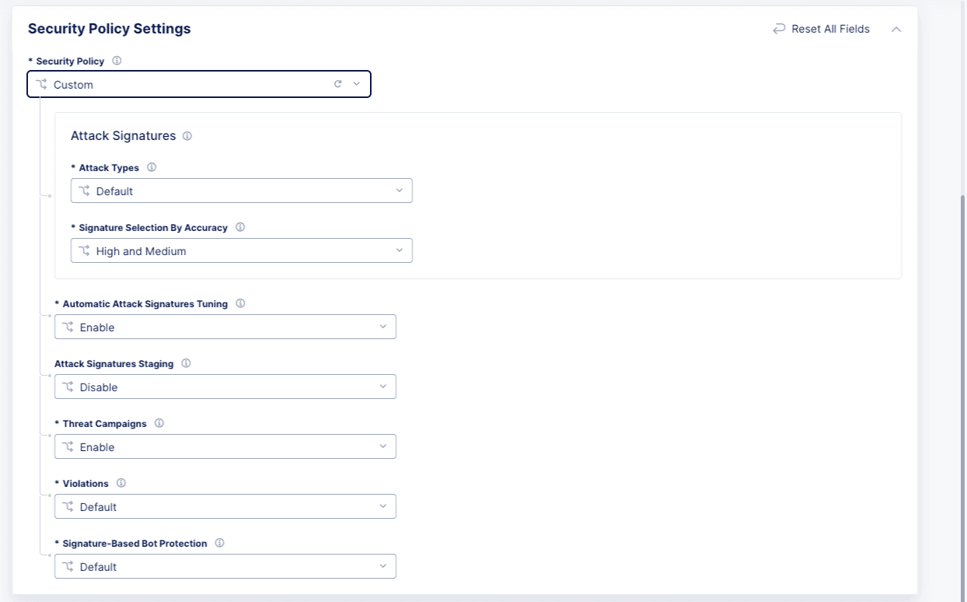Click the info icon next to Attack Signatures heading
The width and height of the screenshot is (967, 602).
coord(187,135)
